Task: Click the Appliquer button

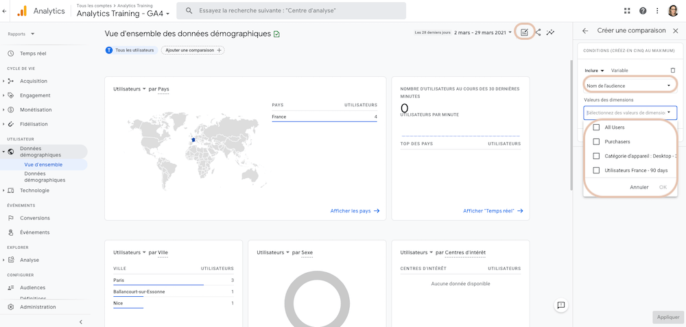Action: click(668, 317)
